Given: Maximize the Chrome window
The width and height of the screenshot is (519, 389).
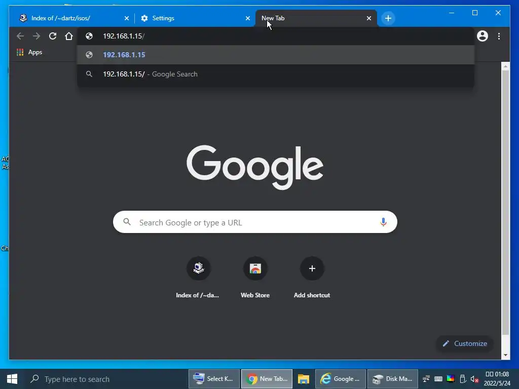Looking at the screenshot, I should (x=474, y=13).
